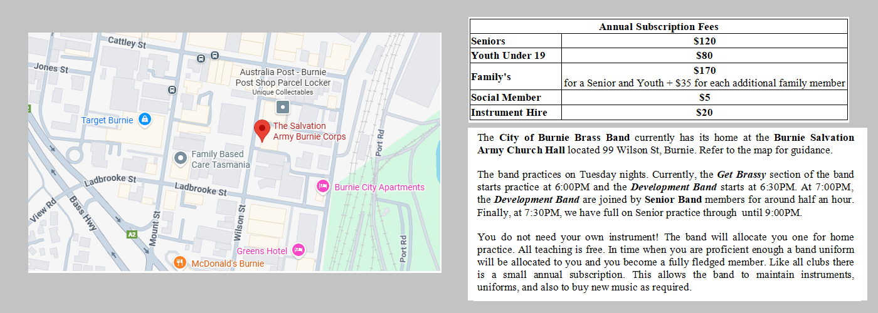Screen dimensions: 878x313
Task: Open the Burnie City Apartments hotel icon
Action: pos(323,187)
